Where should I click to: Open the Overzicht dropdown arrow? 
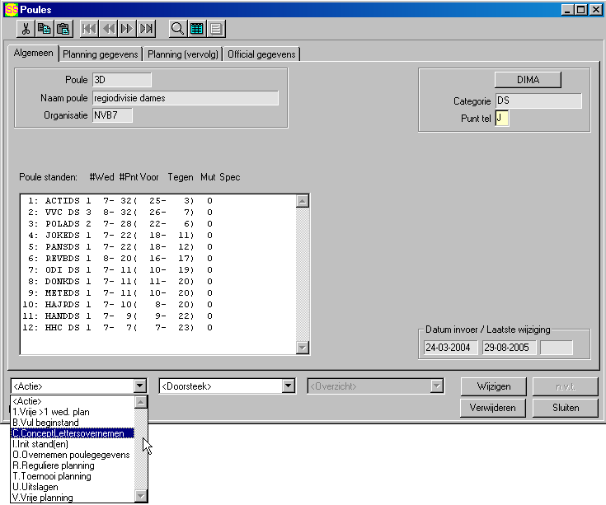[x=437, y=386]
